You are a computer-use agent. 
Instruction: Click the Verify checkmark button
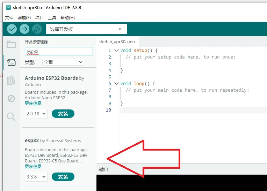(12, 29)
